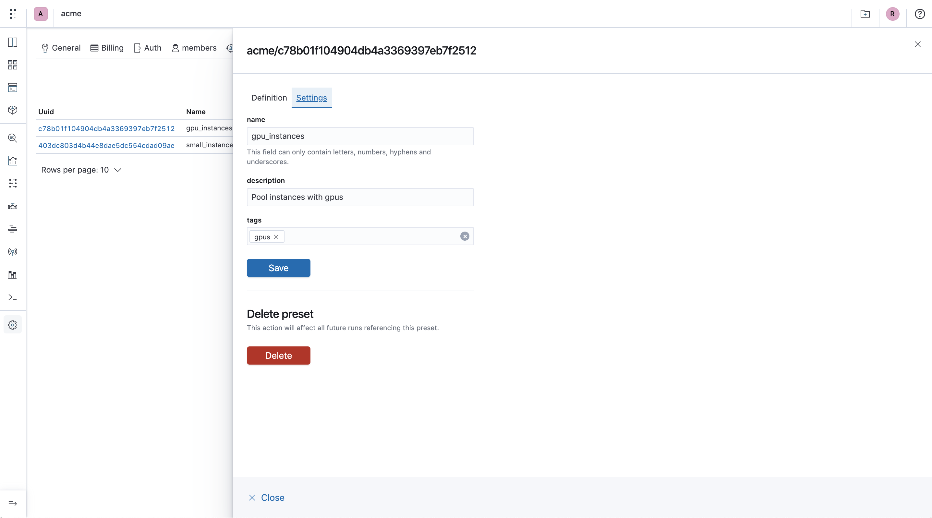Click the broadcast signal sidebar icon
Screen dimensions: 932x518
click(13, 252)
